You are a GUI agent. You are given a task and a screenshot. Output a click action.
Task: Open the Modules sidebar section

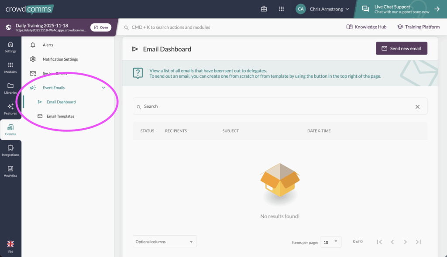point(10,68)
